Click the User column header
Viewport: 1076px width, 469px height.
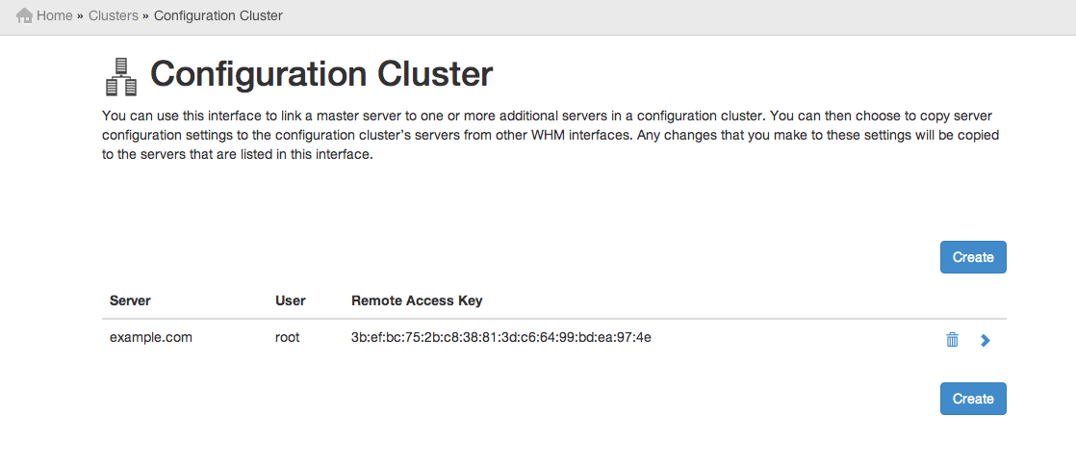291,300
